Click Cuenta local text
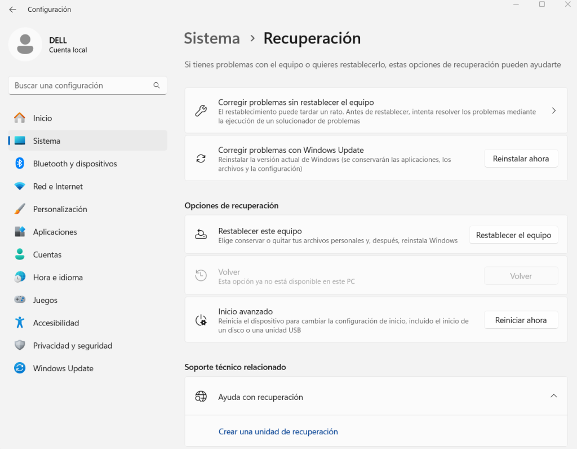Viewport: 577px width, 449px height. click(x=68, y=50)
